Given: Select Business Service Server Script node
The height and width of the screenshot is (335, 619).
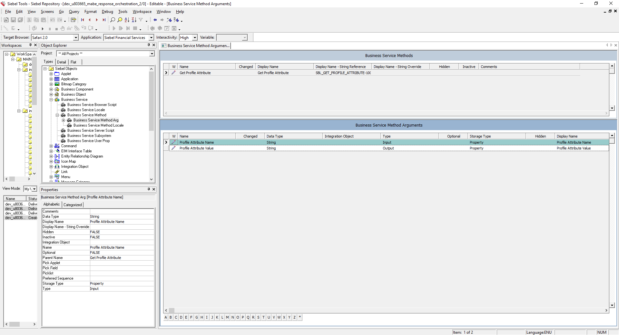Looking at the screenshot, I should (91, 130).
